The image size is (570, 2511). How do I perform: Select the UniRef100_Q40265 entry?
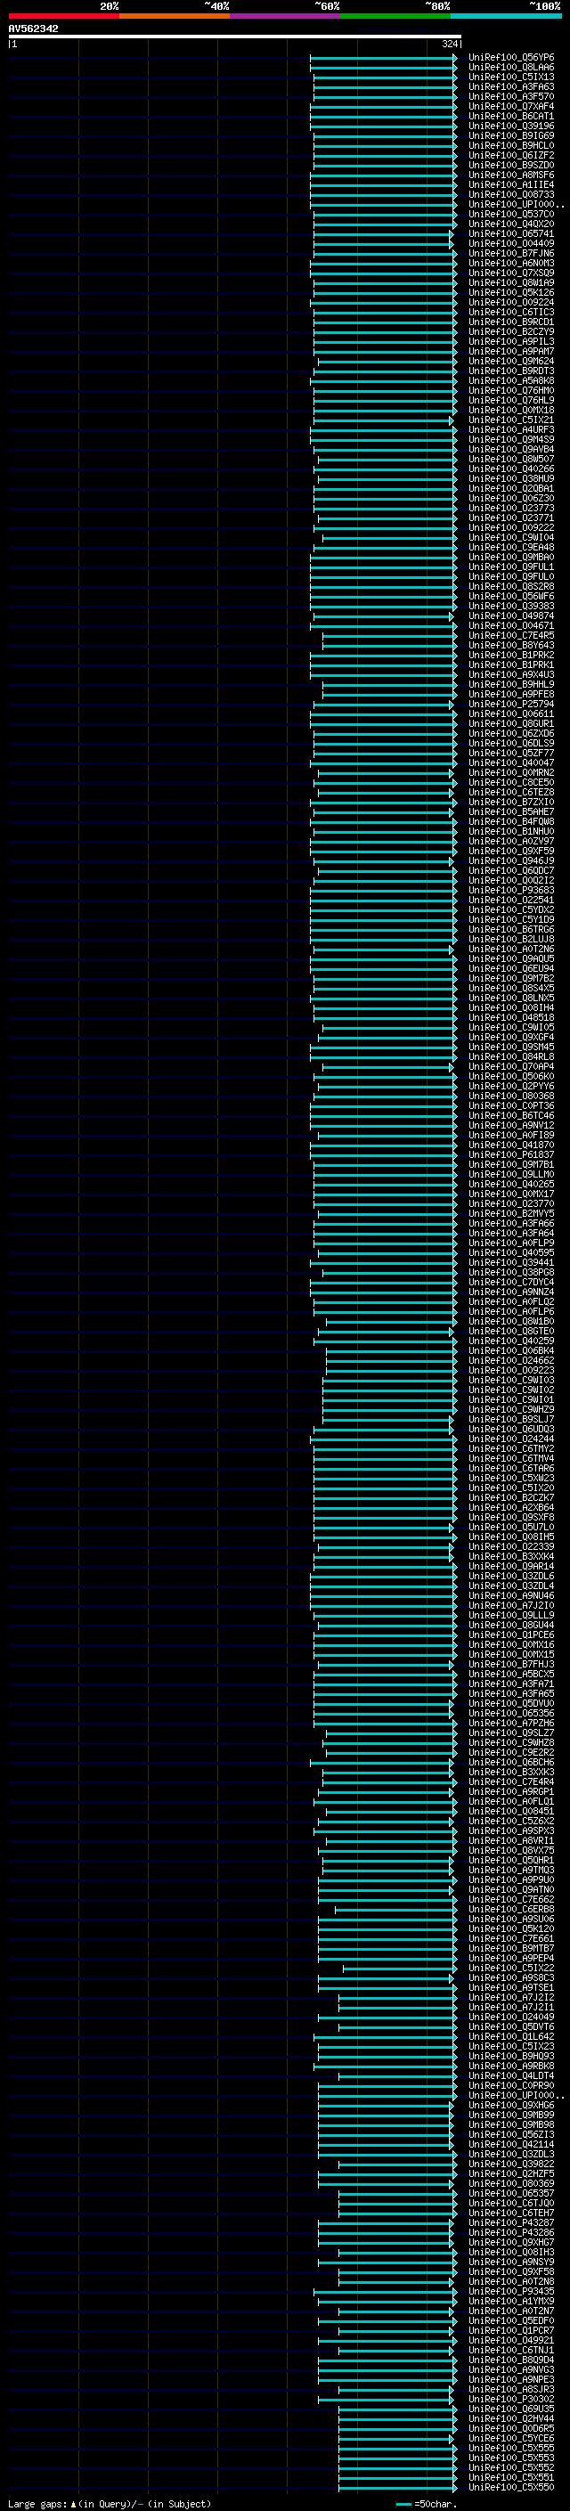511,1184
